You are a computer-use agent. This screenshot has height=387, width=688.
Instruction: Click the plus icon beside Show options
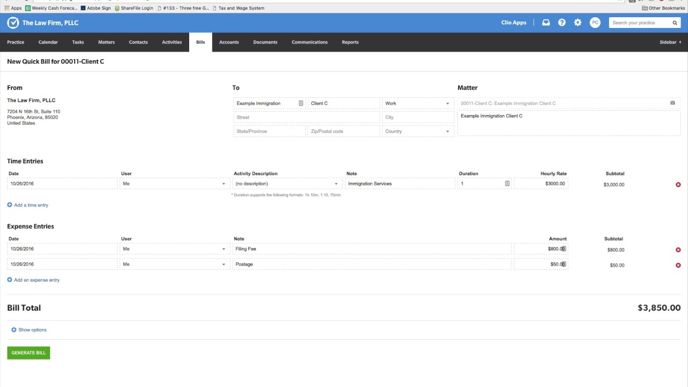[x=14, y=329]
